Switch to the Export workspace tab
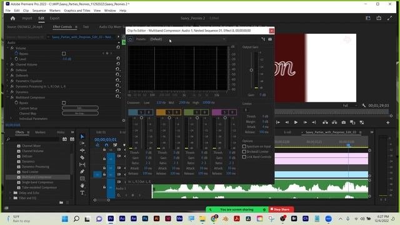This screenshot has height=225, width=400. (x=54, y=18)
